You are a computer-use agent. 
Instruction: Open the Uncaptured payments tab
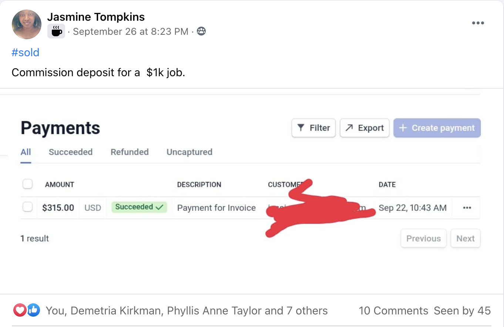(189, 152)
